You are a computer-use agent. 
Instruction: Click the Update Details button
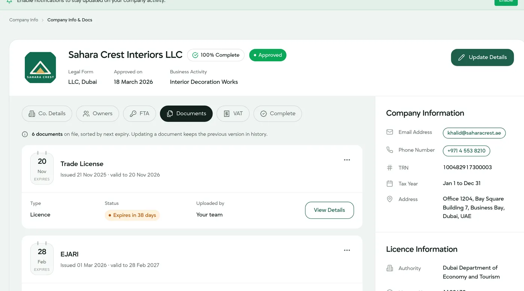coord(482,57)
